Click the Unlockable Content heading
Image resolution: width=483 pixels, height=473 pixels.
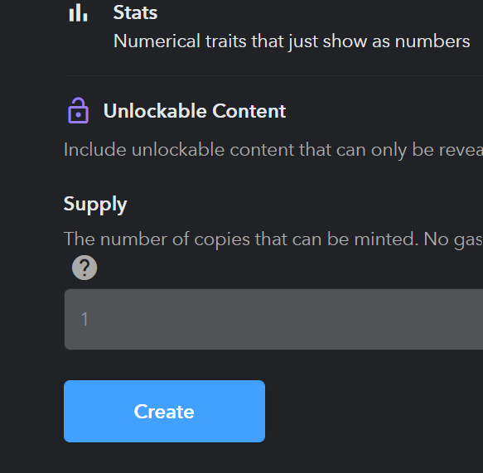click(x=195, y=111)
